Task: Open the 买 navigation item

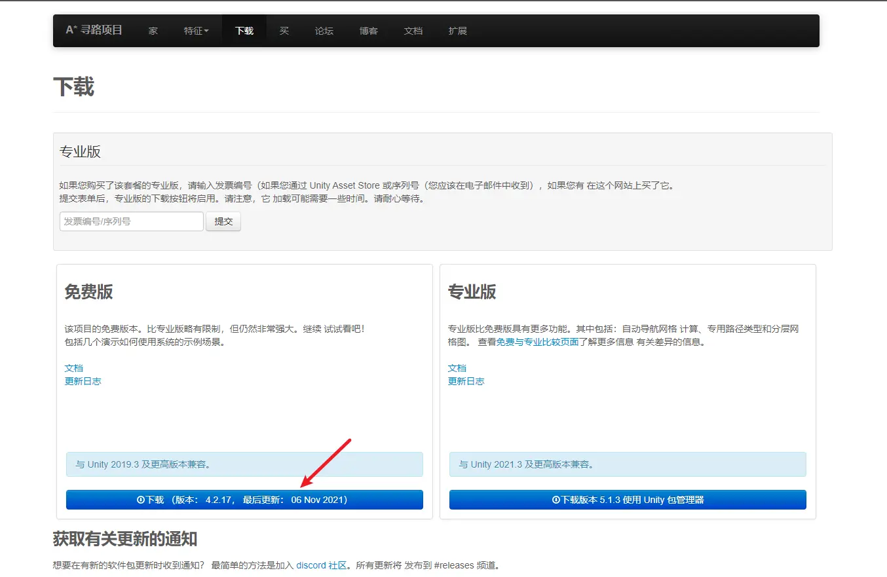Action: [284, 31]
